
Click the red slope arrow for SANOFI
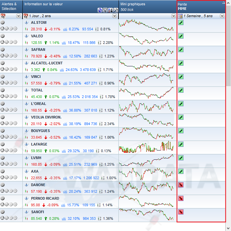181,212
